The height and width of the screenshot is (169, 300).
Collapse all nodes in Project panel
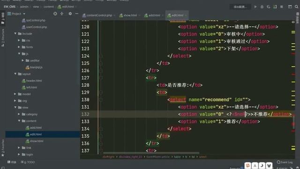tap(62, 14)
